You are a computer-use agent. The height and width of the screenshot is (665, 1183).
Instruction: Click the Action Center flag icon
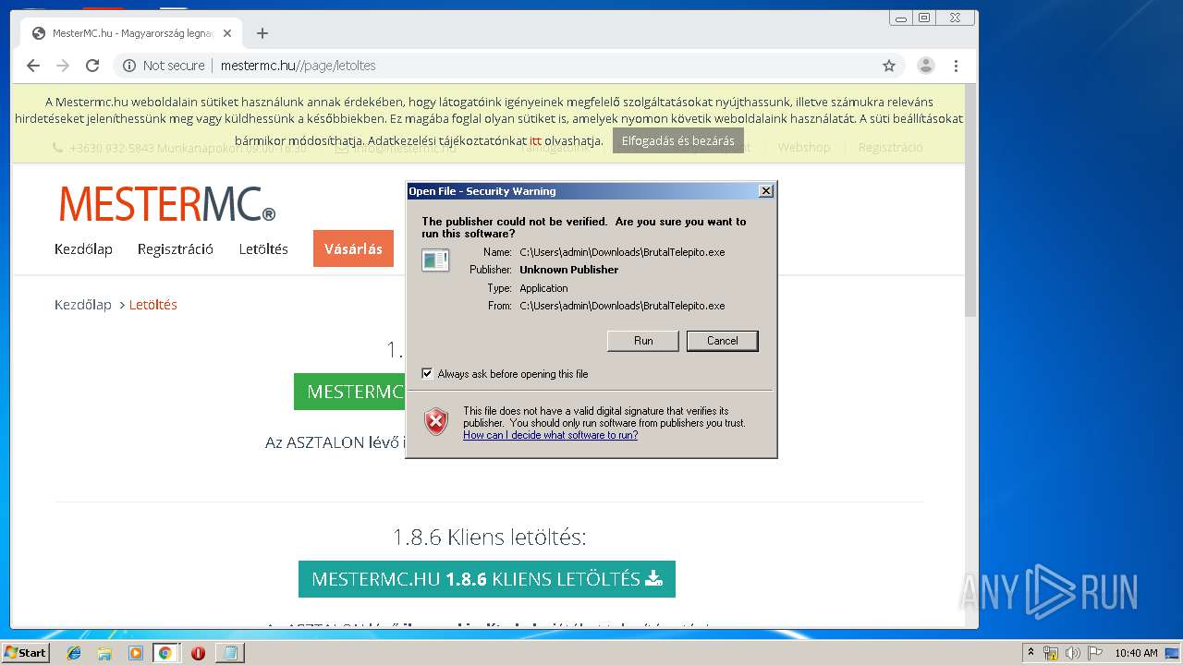tap(1094, 653)
